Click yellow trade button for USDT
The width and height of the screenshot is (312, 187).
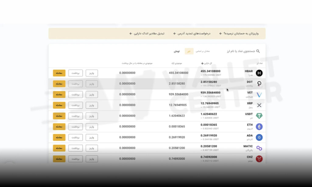pyautogui.click(x=59, y=116)
